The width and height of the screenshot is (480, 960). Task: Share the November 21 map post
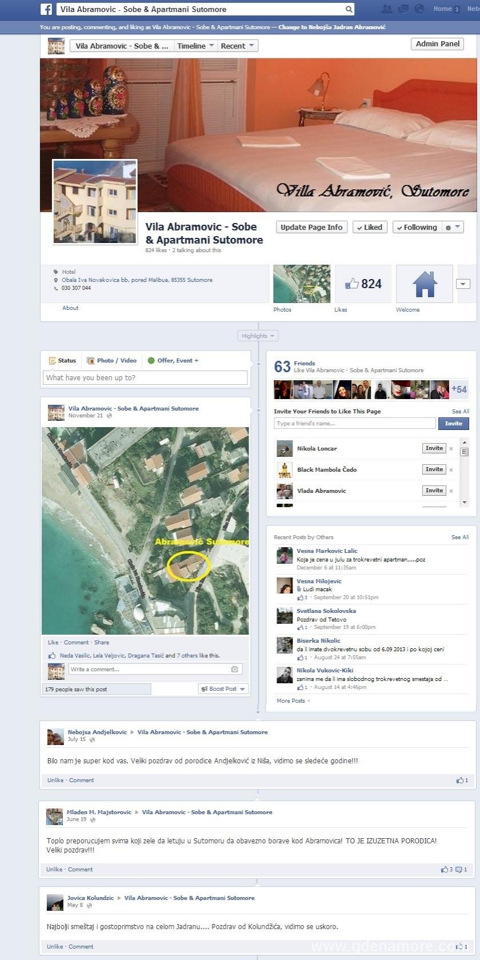pos(102,643)
